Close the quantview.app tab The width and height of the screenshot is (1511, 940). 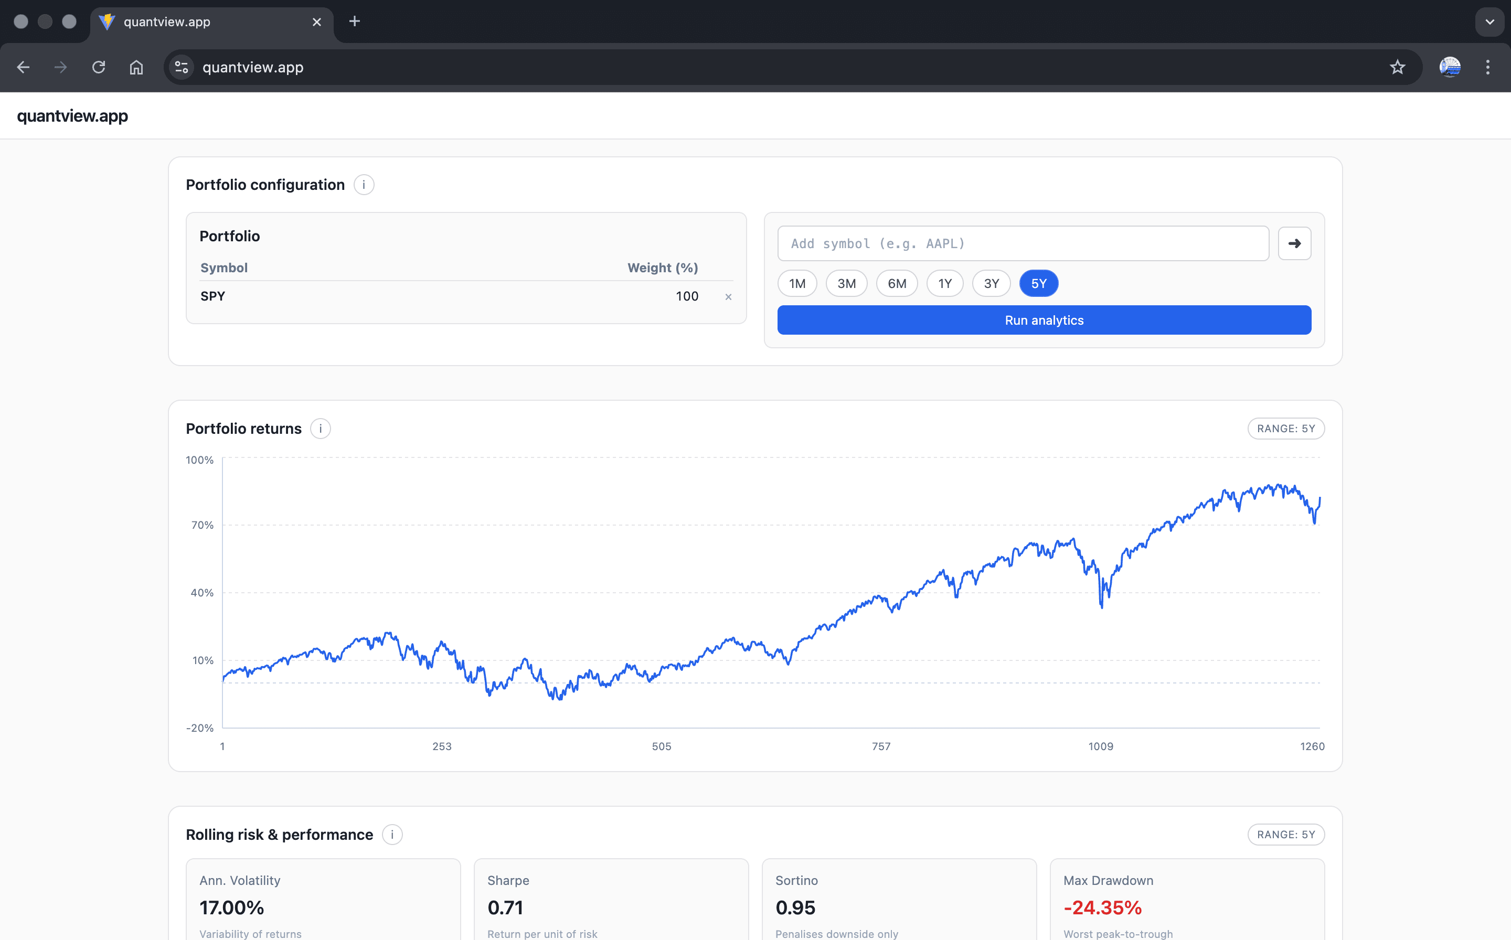pyautogui.click(x=316, y=22)
